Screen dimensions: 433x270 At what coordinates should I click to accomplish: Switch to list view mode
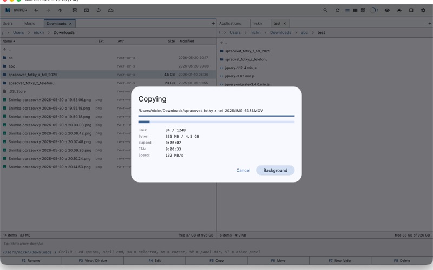(347, 10)
